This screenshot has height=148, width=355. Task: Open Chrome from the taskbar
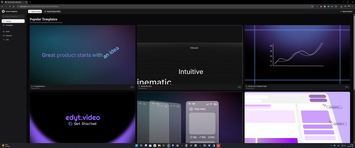coord(169,145)
